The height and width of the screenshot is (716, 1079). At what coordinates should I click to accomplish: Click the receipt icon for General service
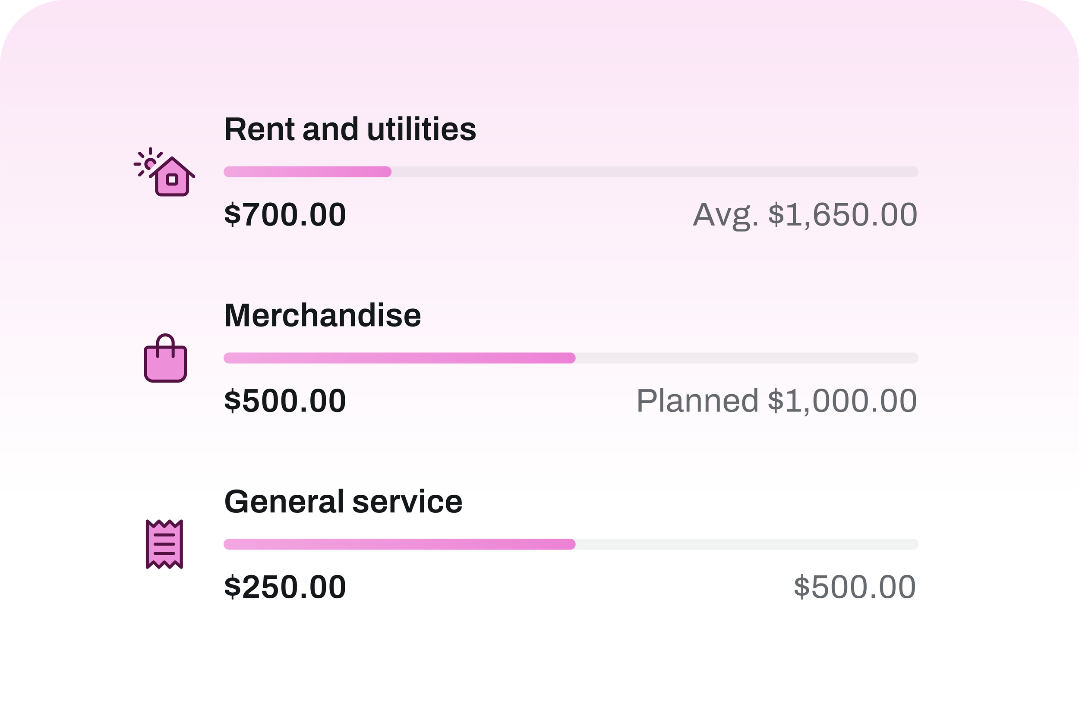click(164, 544)
